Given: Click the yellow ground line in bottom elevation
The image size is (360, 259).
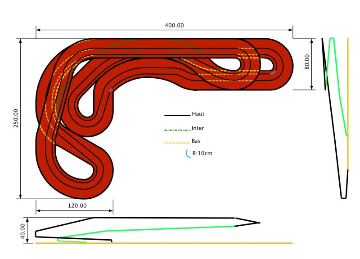Looking at the screenshot, I should 180,243.
